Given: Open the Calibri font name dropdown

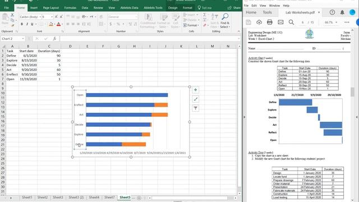Looking at the screenshot, I should tap(40, 17).
